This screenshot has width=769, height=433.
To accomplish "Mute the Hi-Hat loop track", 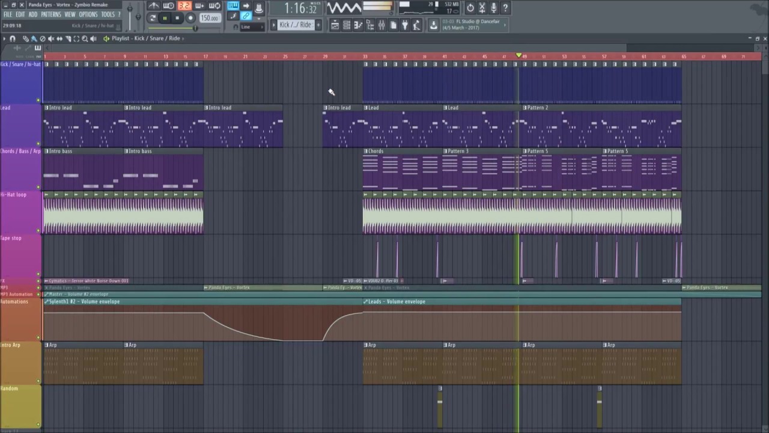I will (38, 230).
